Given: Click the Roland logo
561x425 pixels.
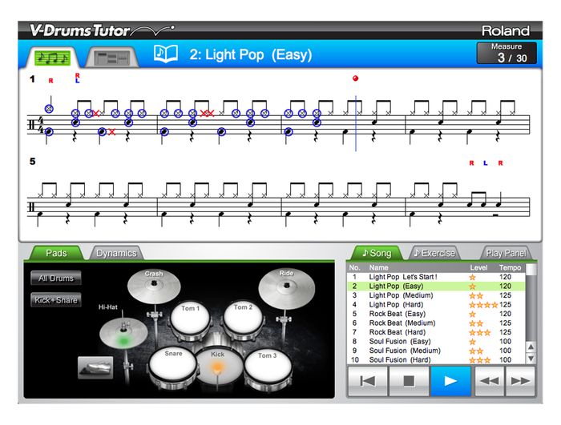Looking at the screenshot, I should (505, 31).
